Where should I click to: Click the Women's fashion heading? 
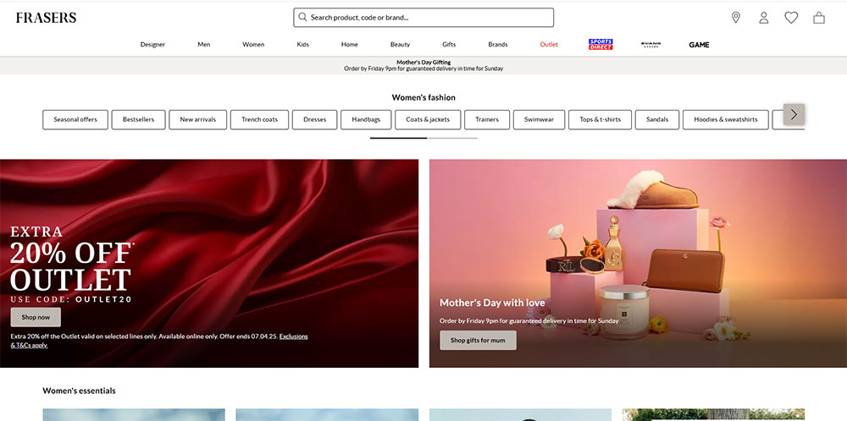423,97
